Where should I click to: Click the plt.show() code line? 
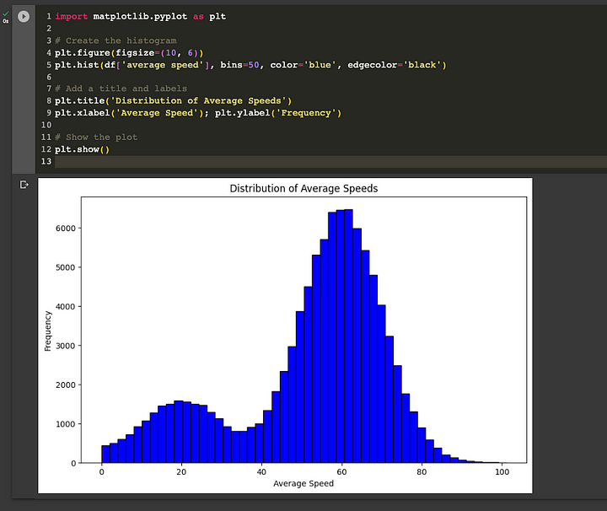[x=82, y=150]
